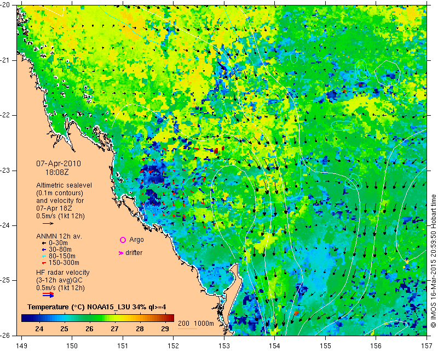Click the longitude axis label 156
Image resolution: width=438 pixels, height=351 pixels.
376,346
